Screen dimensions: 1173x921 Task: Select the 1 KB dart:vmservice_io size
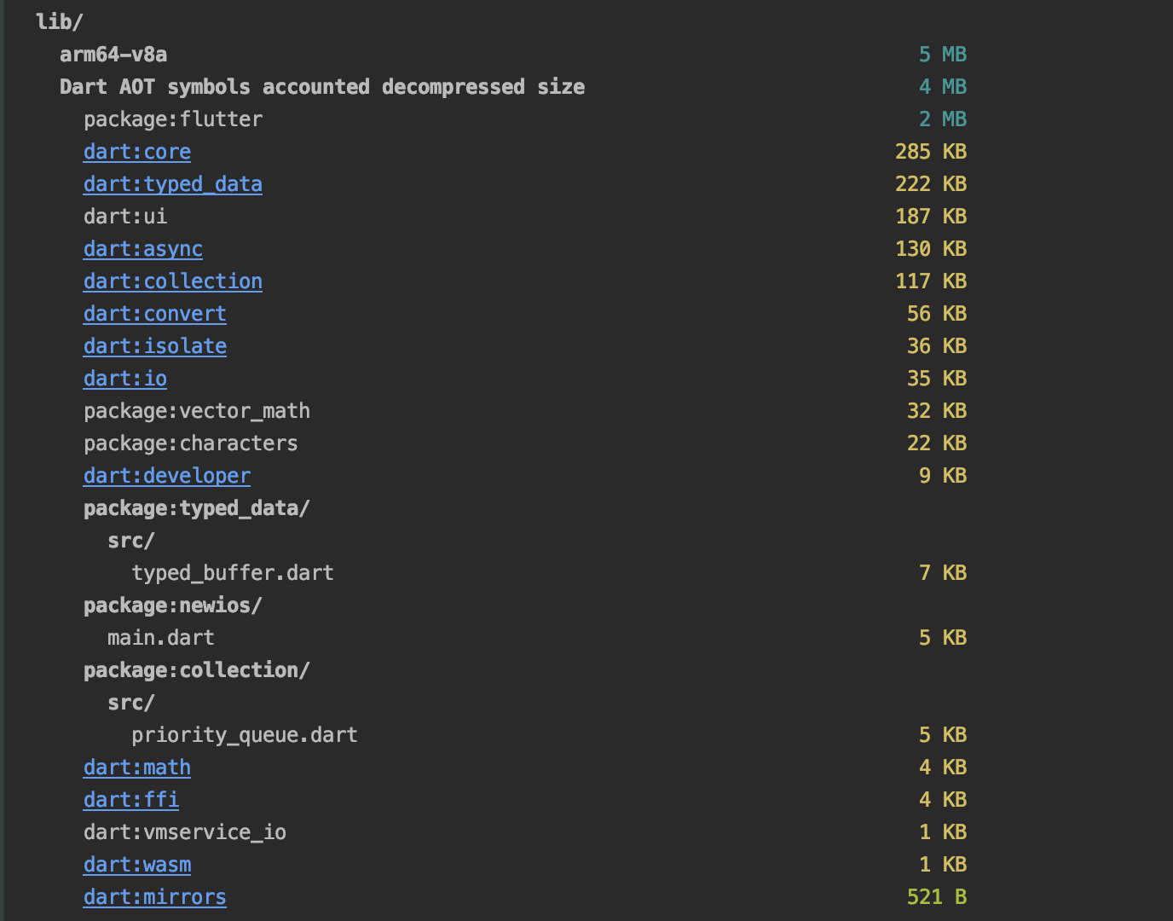coord(943,832)
